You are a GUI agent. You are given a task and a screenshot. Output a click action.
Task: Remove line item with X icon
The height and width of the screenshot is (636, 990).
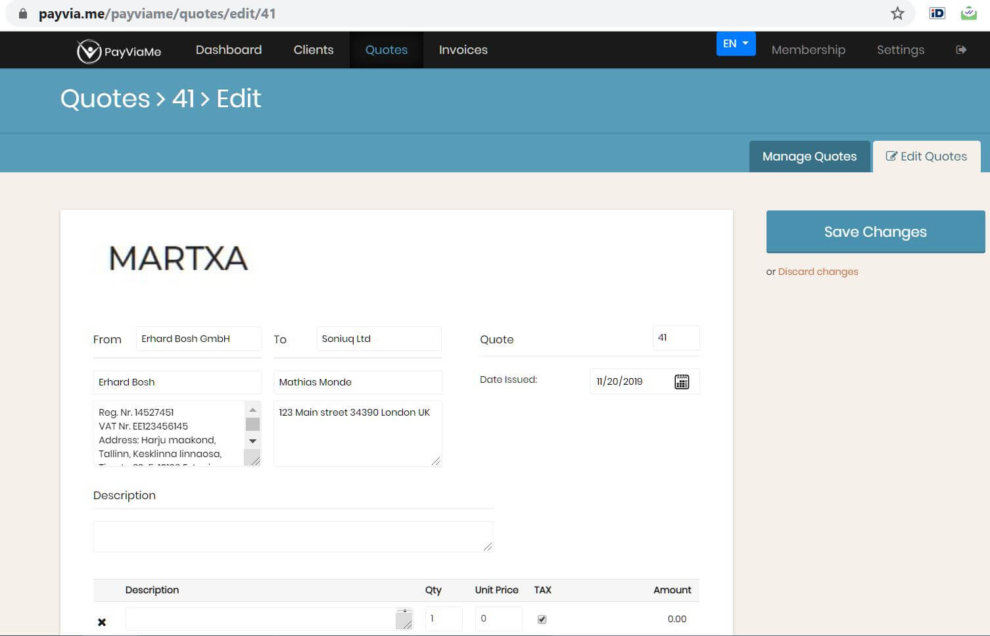click(x=102, y=622)
